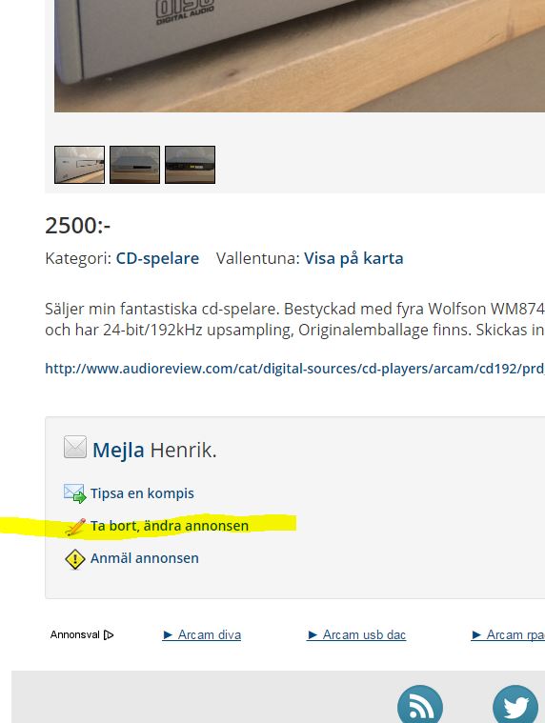Select the third dark thumbnail image
Viewport: 545px width, 723px height.
point(190,165)
